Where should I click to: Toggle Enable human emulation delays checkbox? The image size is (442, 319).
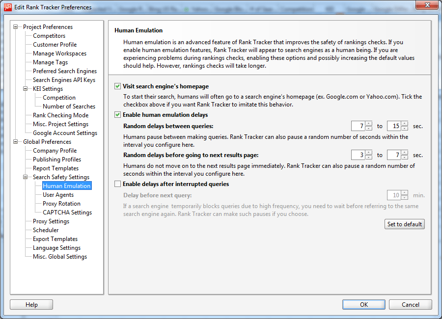117,115
